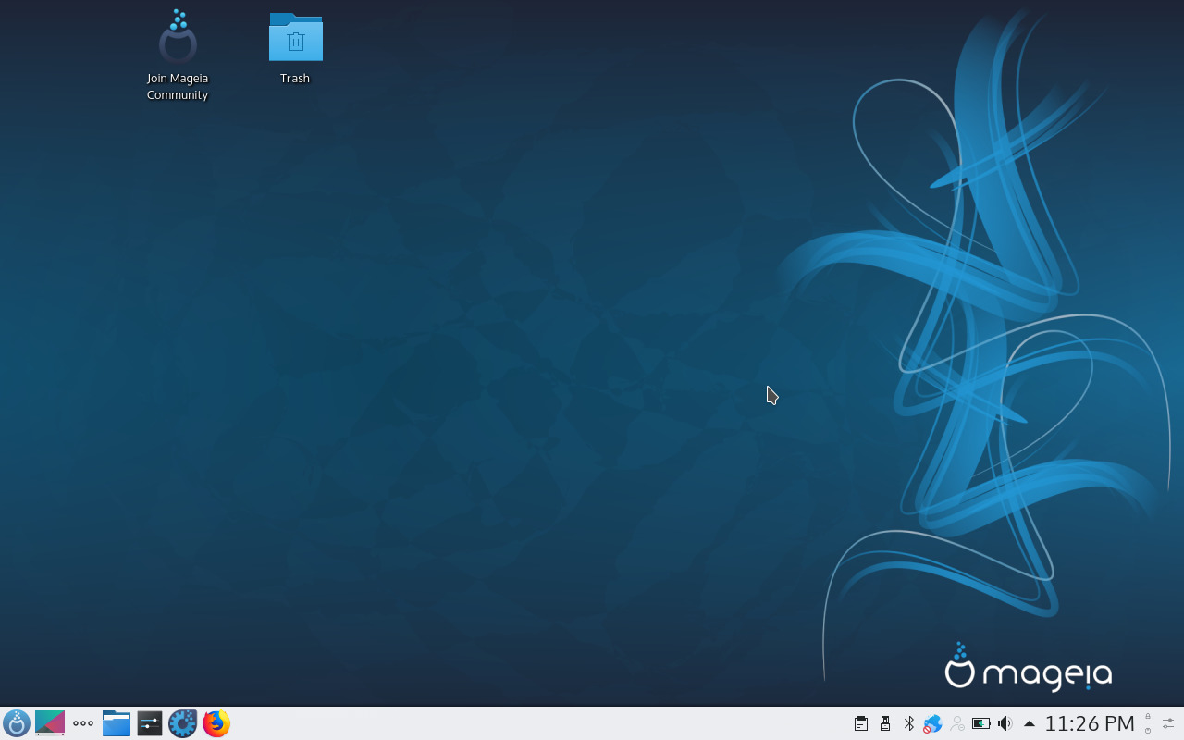Open the Mageia Control Center
This screenshot has width=1184, height=740.
(x=182, y=723)
